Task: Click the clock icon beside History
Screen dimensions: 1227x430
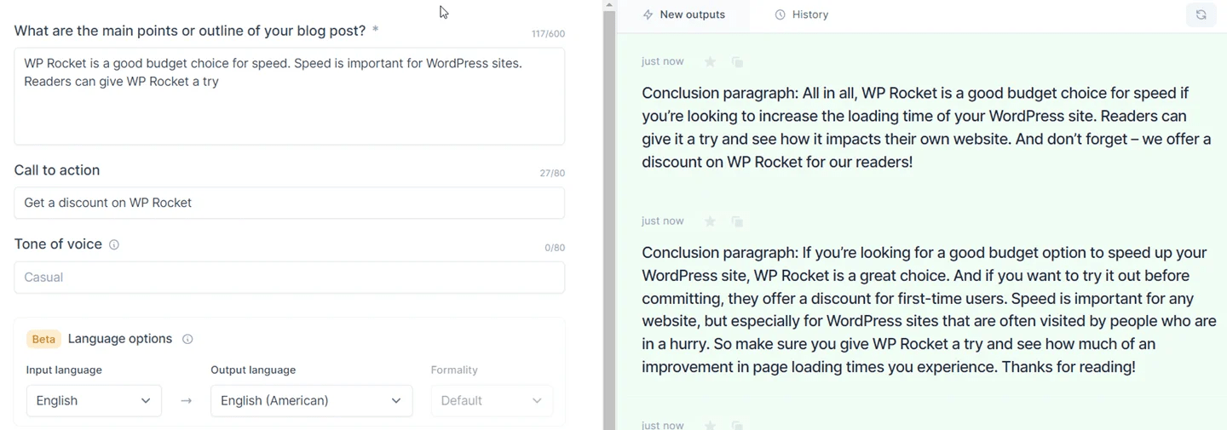Action: (780, 14)
